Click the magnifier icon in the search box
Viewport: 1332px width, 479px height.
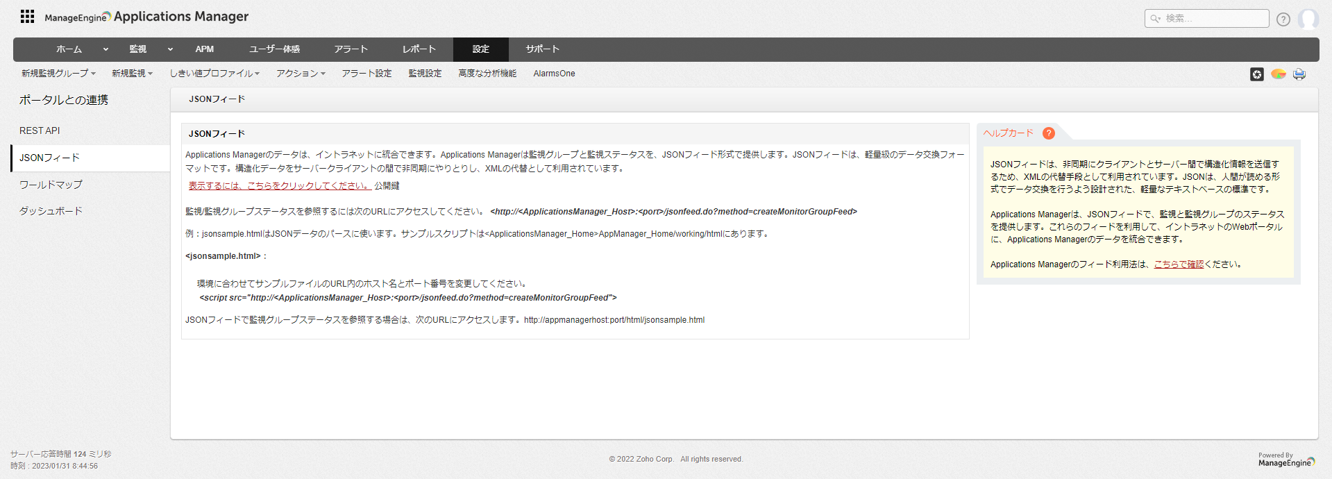click(x=1155, y=19)
